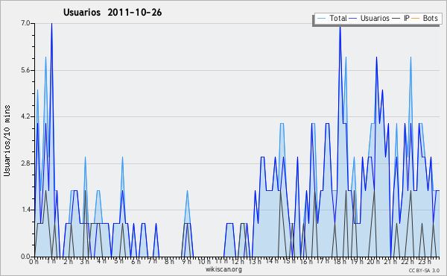Click the '6 h' x-axis label
Viewport: 447px width, 276px height.
coord(136,261)
